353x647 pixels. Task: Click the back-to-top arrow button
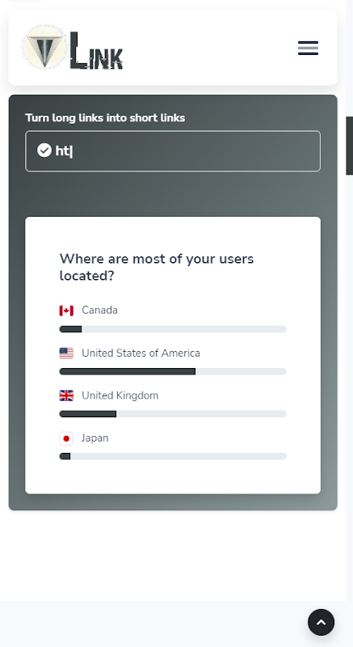(321, 622)
